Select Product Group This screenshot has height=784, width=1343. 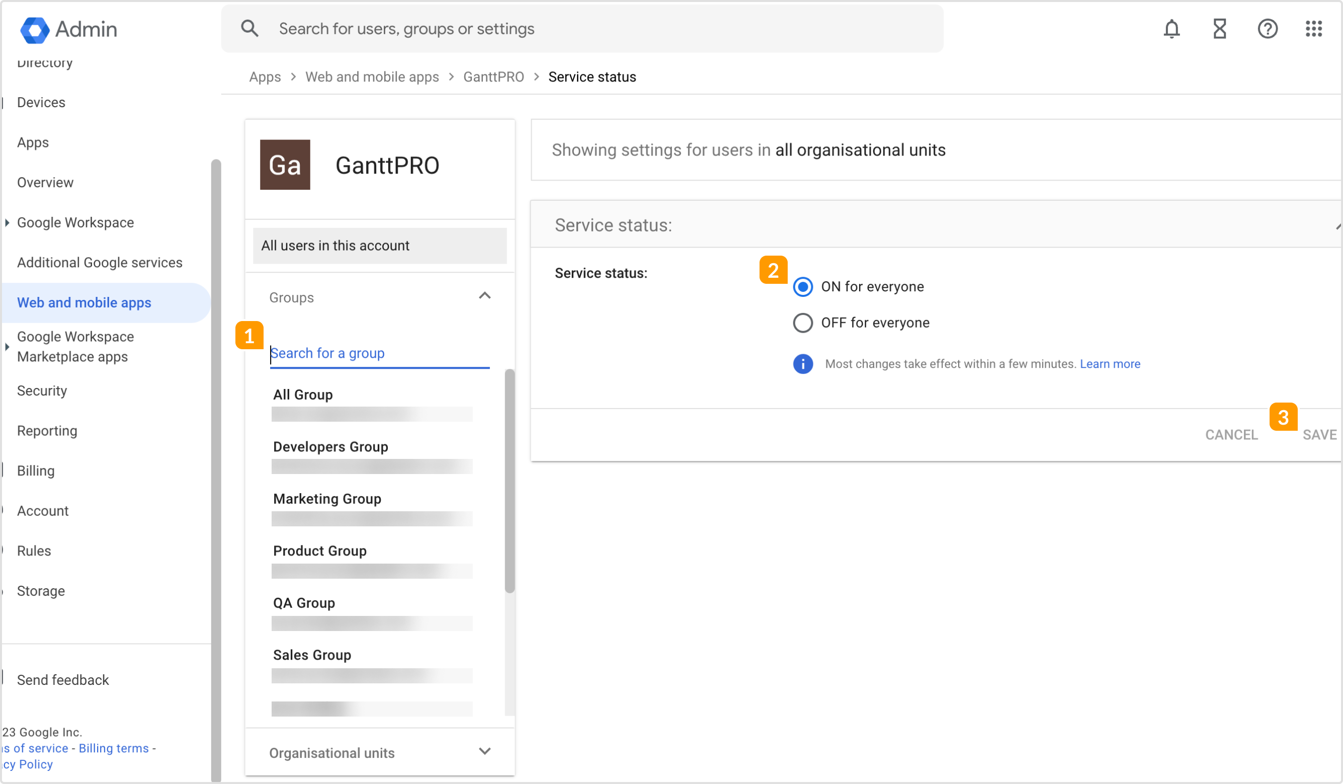(372, 561)
